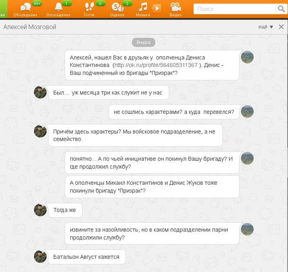The height and width of the screenshot is (272, 288).
Task: Click the Вчера date label
Action: (143, 42)
